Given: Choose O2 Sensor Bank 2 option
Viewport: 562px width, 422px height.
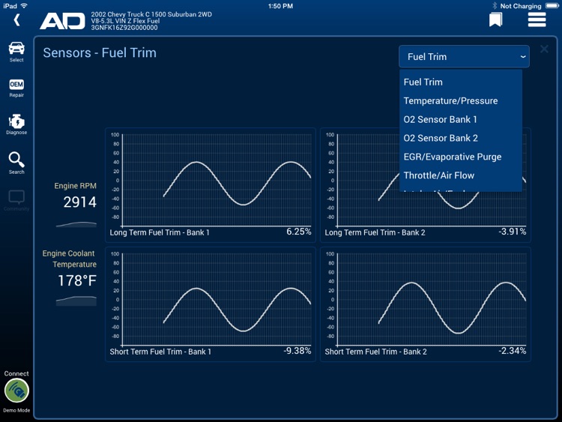Looking at the screenshot, I should pos(461,138).
